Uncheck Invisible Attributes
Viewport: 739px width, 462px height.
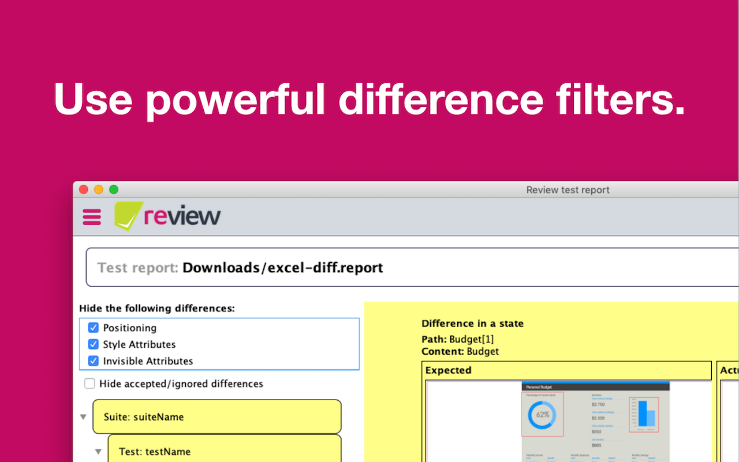[x=94, y=361]
